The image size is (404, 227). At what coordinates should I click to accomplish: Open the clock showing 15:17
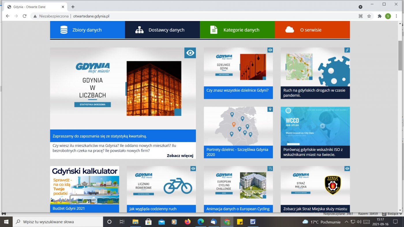coord(380,222)
